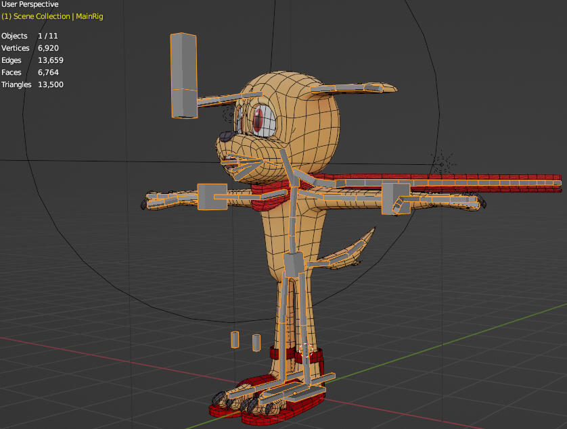Click the cube bone on the right wrist
567x429 pixels.
(x=396, y=199)
